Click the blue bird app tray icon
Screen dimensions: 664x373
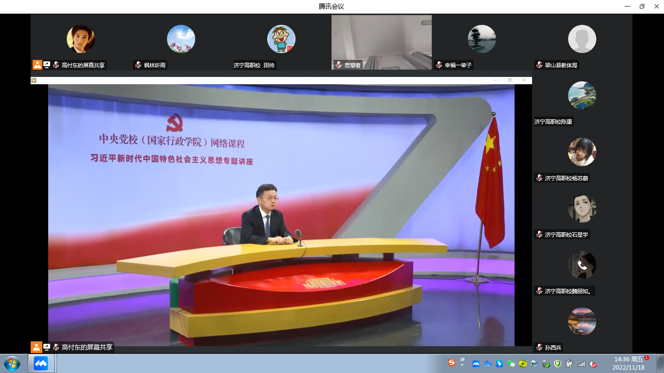499,364
